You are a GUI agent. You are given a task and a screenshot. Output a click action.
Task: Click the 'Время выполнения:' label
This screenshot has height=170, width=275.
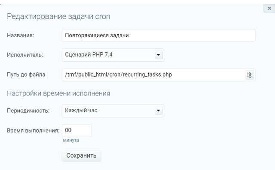point(33,131)
